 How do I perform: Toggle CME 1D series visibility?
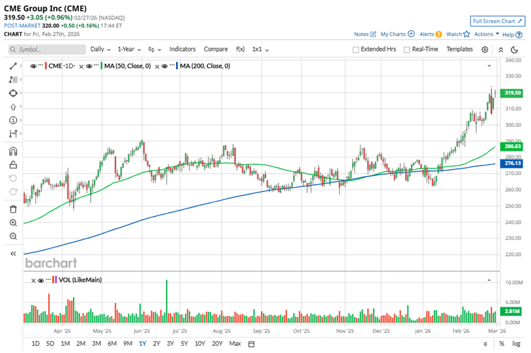(x=34, y=66)
